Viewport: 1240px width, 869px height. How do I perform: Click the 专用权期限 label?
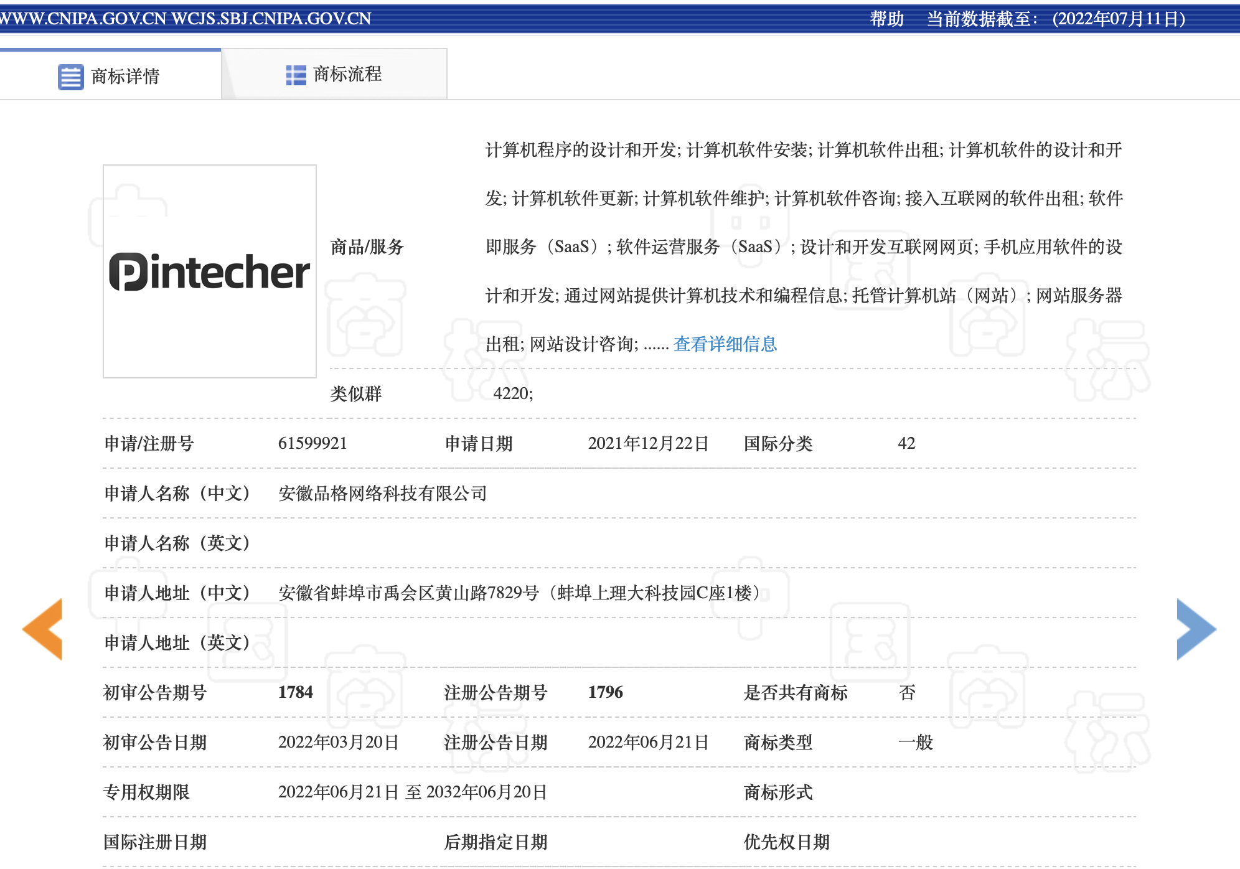pyautogui.click(x=146, y=792)
